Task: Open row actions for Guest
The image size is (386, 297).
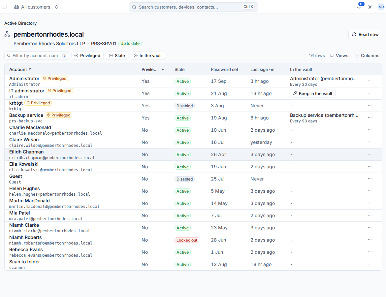Action: tap(370, 179)
